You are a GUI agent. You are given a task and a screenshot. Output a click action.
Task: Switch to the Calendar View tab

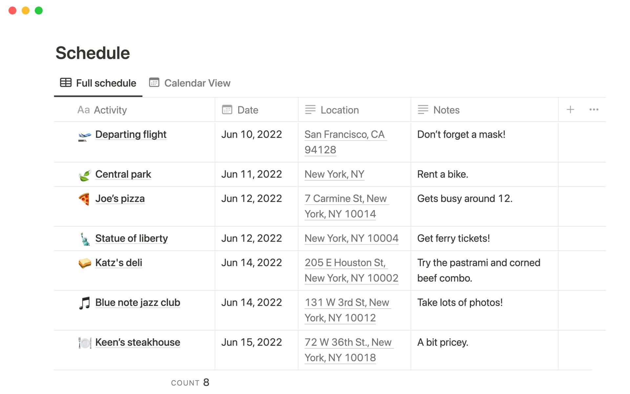point(190,83)
